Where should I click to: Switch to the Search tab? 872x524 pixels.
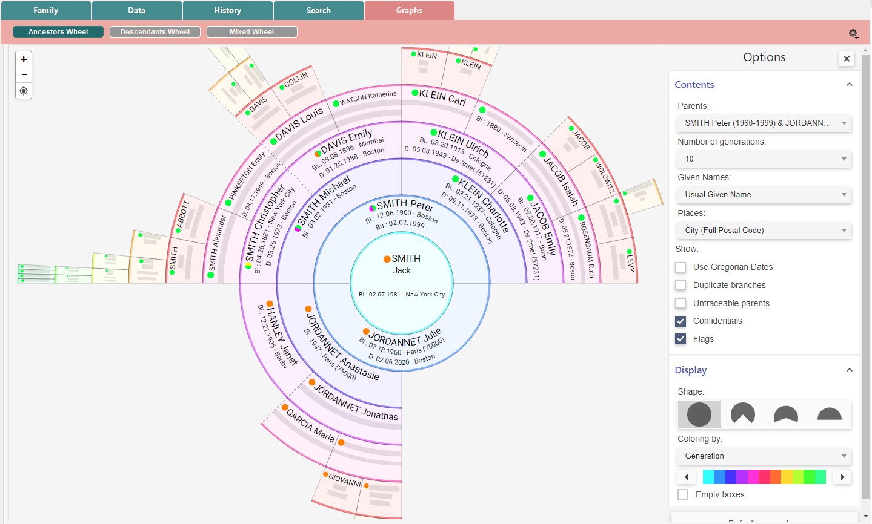pyautogui.click(x=318, y=10)
